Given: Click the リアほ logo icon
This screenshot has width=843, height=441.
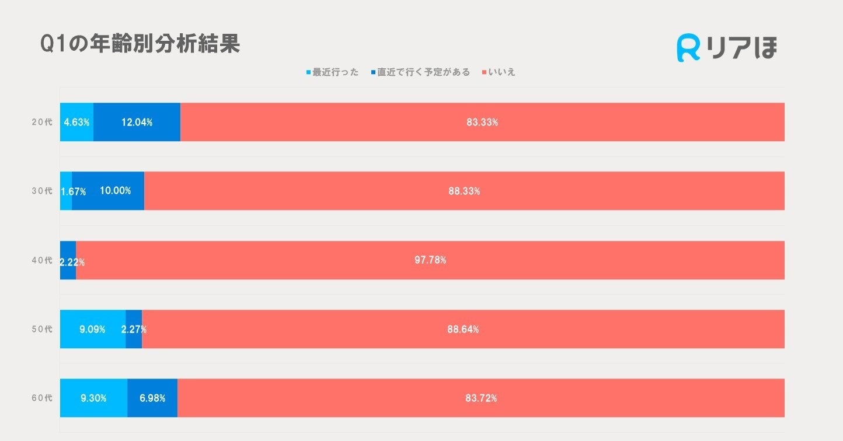Looking at the screenshot, I should coord(689,48).
